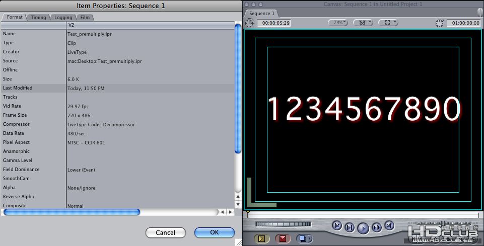The height and width of the screenshot is (246, 484).
Task: Click the Play button in Canvas
Action: pos(363,228)
